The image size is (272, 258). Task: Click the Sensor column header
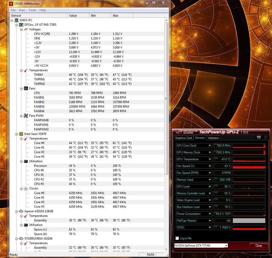pos(38,16)
